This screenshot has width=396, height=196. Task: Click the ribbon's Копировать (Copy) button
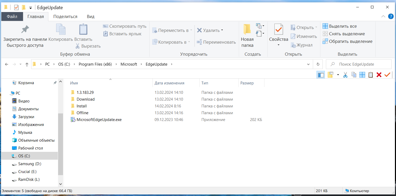point(61,33)
